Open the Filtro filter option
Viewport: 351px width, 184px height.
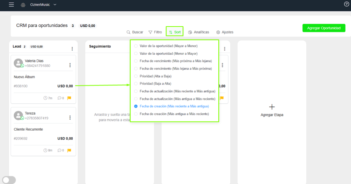[155, 32]
